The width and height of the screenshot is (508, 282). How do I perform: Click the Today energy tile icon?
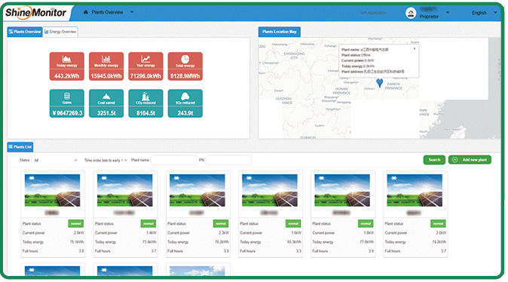pyautogui.click(x=66, y=59)
